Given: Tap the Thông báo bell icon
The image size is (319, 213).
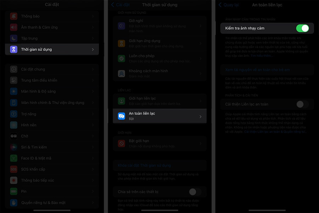Looking at the screenshot, I should pyautogui.click(x=13, y=16).
